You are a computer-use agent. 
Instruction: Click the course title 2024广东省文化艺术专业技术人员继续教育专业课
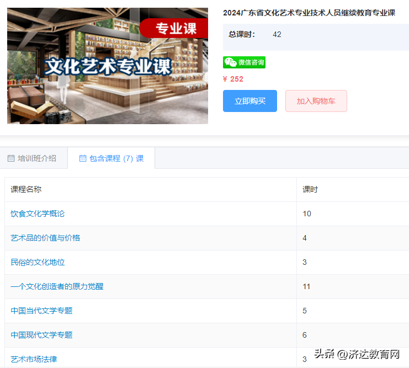tap(309, 13)
